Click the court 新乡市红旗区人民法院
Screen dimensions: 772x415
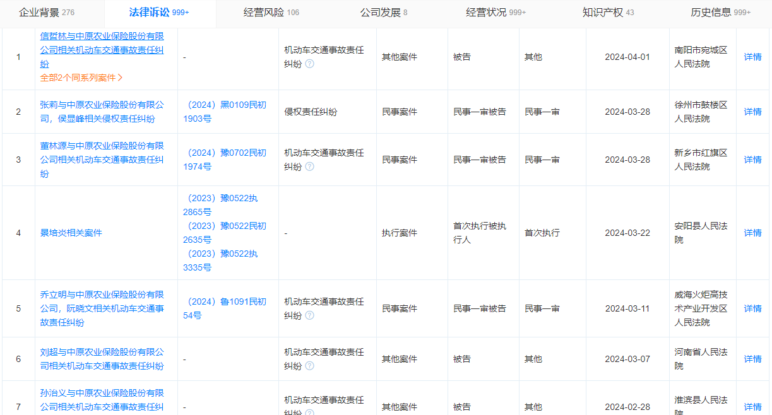click(x=701, y=160)
